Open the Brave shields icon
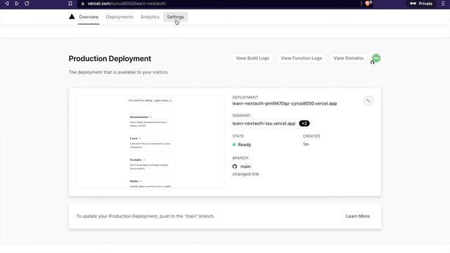 click(x=368, y=4)
